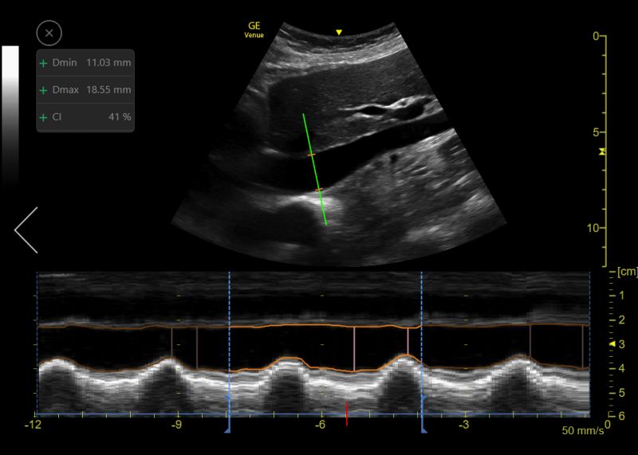Screen dimensions: 638x455
Task: Click the upper orange caliper on the cursor line
Action: point(311,155)
